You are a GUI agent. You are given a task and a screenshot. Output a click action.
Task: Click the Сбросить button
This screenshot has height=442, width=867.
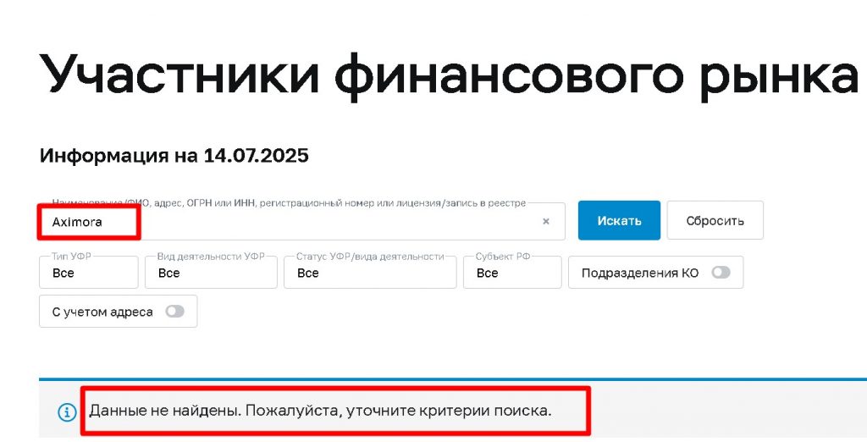tap(715, 221)
